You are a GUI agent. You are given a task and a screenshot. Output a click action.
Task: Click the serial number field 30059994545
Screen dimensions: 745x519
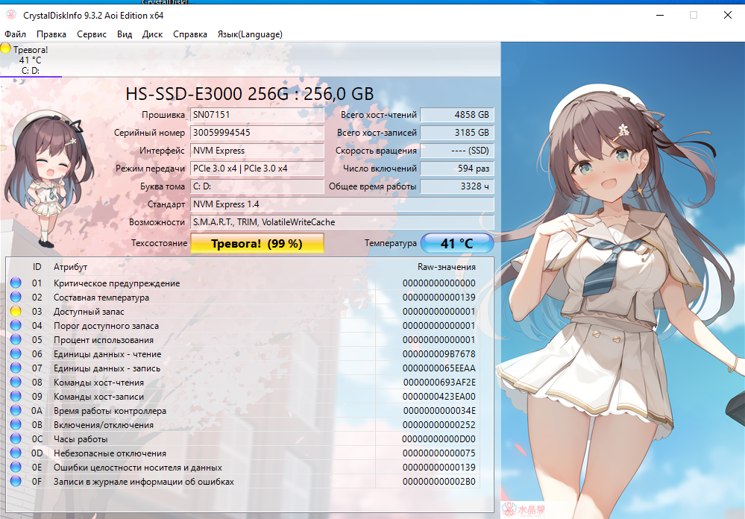257,133
